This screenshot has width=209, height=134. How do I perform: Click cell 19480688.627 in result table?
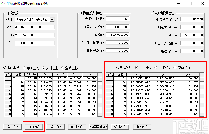point(139,86)
